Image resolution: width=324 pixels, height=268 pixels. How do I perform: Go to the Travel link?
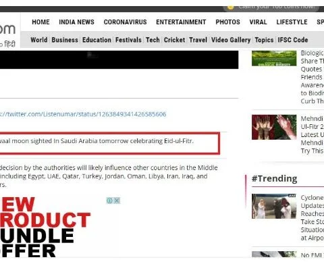(198, 40)
